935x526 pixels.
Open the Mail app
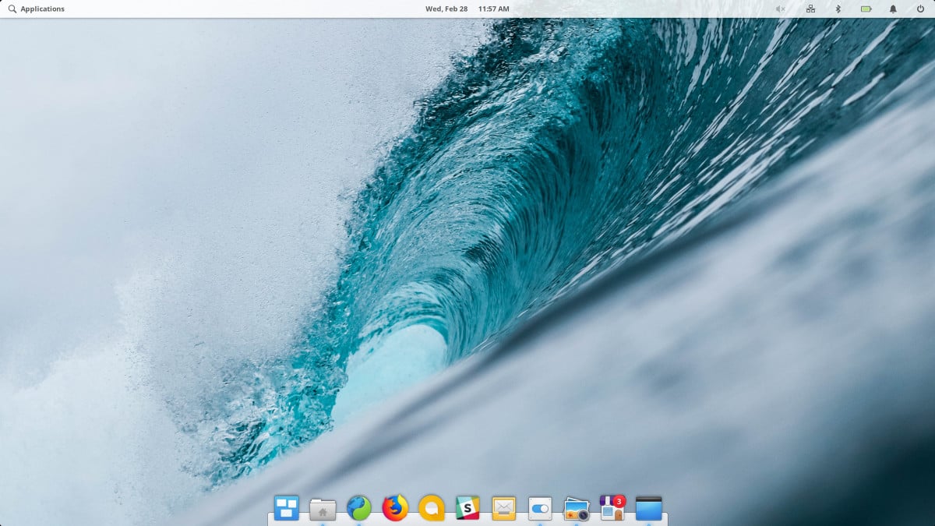point(505,508)
